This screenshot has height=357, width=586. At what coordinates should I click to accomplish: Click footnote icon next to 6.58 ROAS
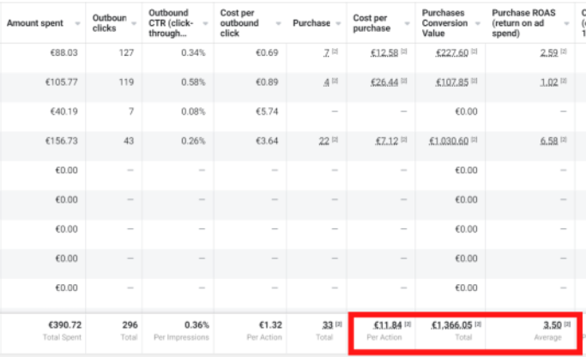[564, 140]
